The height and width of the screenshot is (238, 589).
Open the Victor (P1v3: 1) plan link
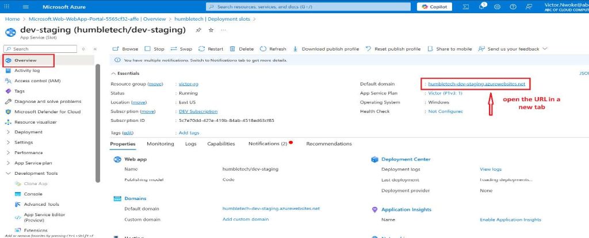[x=445, y=93]
